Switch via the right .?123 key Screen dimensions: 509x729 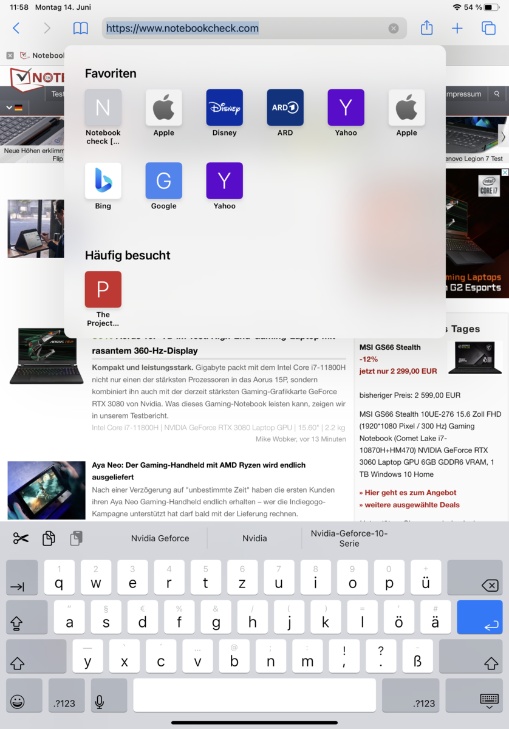(x=411, y=696)
